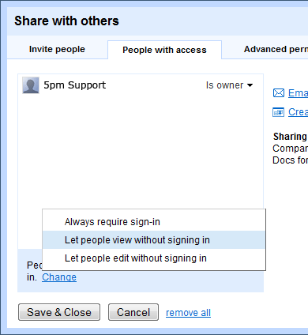
Task: Click the 5pm Support name entry
Action: [x=75, y=85]
